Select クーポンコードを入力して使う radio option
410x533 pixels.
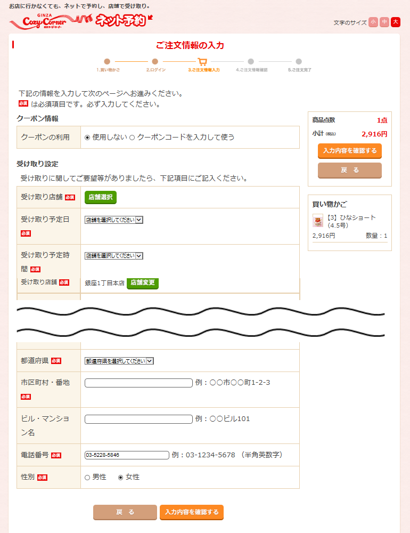(132, 138)
